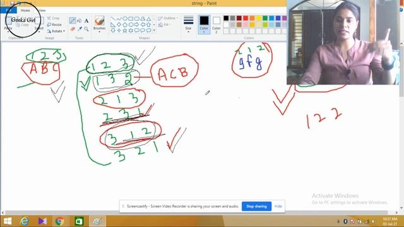The image size is (404, 227).
Task: Pick the Right triangle shape
Action: (x=113, y=25)
